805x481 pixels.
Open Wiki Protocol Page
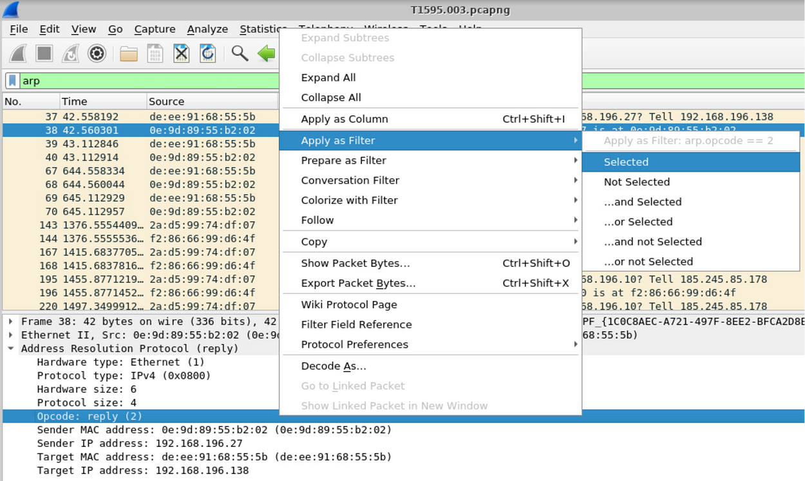[430, 305]
